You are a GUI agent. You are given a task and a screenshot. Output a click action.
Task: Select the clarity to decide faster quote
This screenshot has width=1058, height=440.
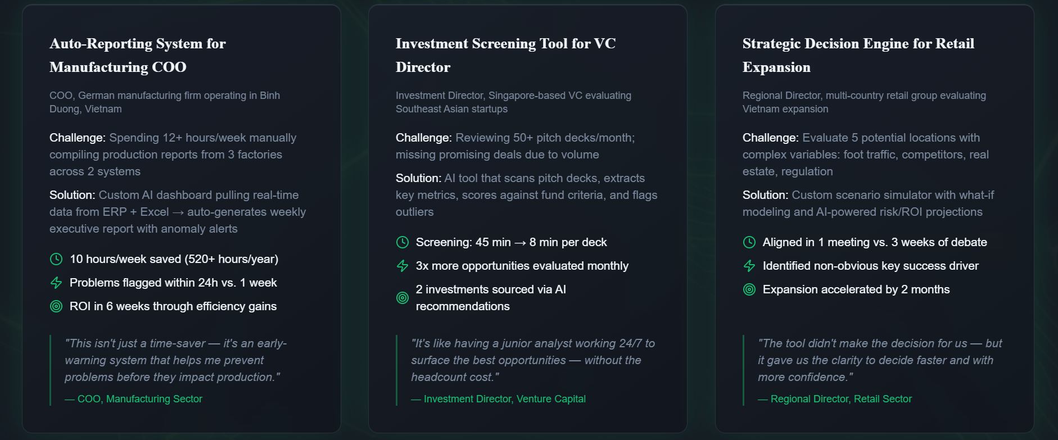point(879,360)
